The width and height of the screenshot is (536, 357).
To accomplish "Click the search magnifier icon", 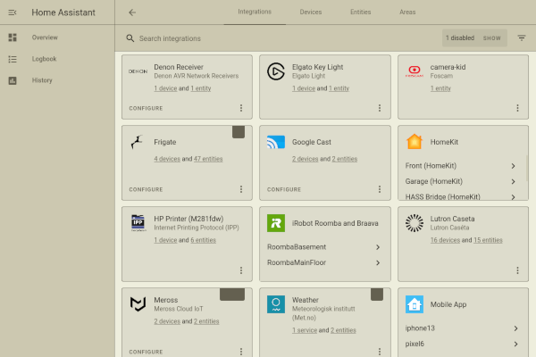I will [130, 38].
